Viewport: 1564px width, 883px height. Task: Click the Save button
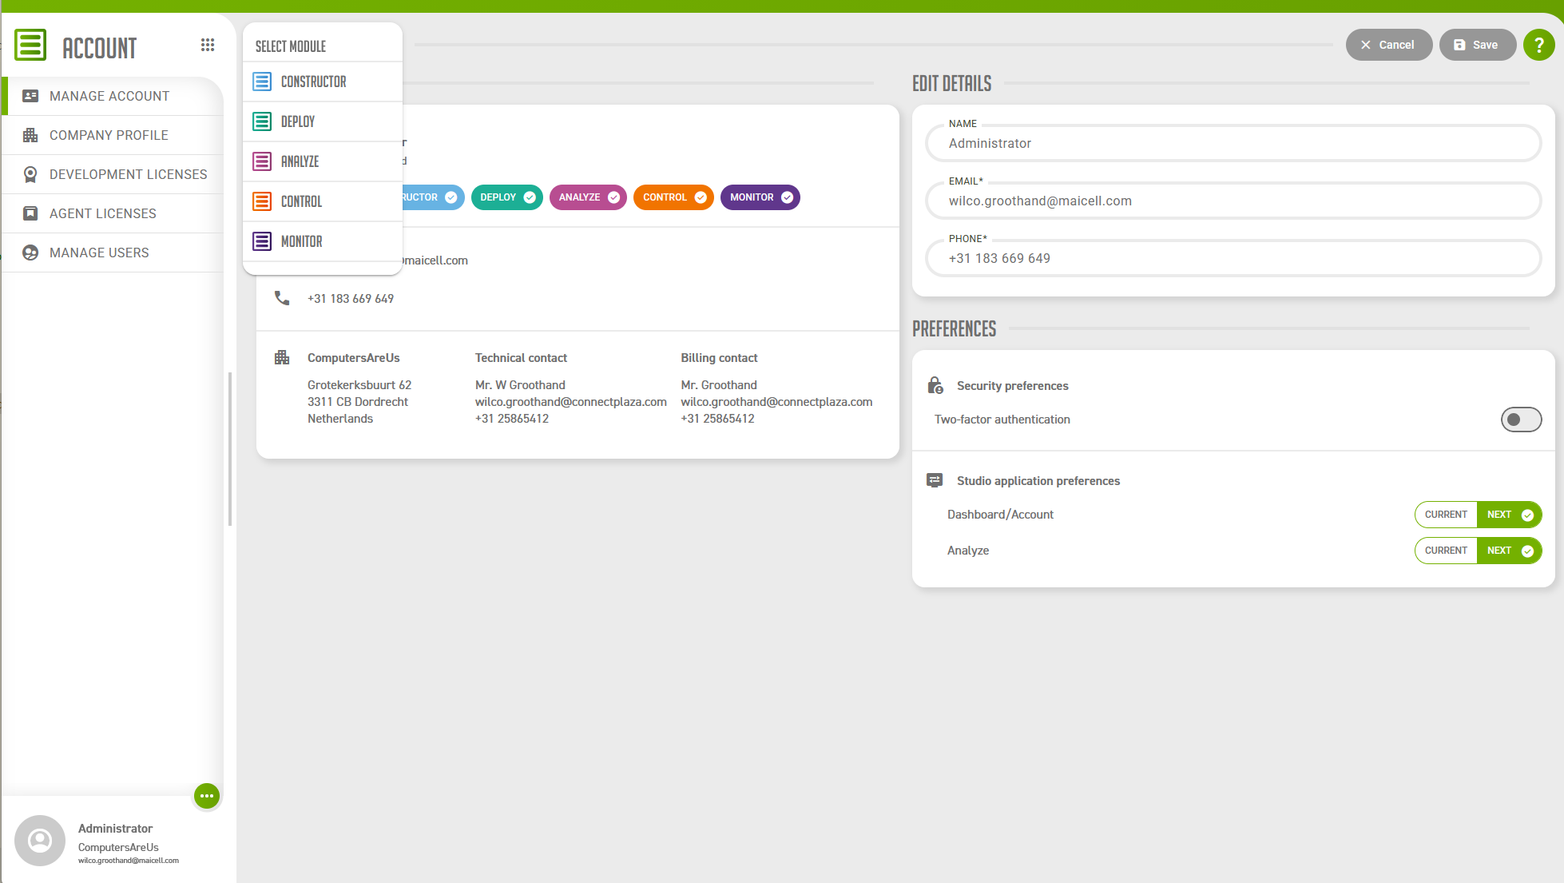[x=1477, y=45]
